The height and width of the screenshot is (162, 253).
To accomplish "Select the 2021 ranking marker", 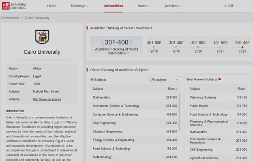I will 221,47.
